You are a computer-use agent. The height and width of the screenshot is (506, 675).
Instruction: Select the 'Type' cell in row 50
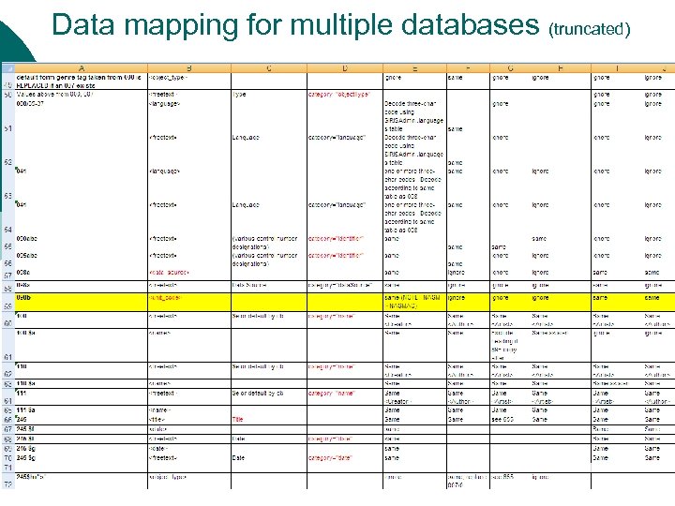pos(269,95)
